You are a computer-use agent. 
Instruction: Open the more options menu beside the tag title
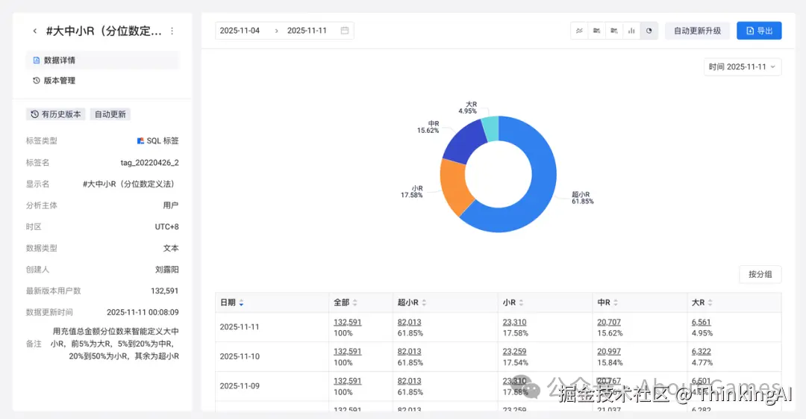click(x=172, y=31)
